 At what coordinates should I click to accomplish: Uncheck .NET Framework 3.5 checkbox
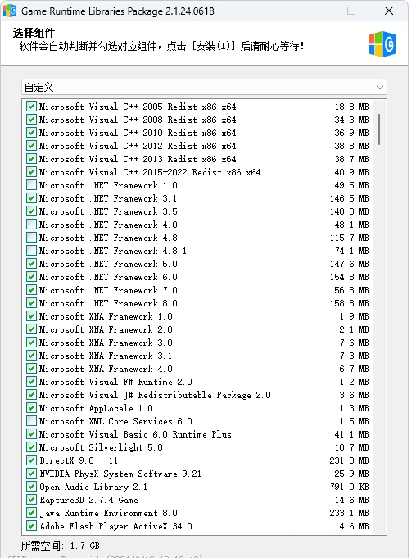click(31, 211)
